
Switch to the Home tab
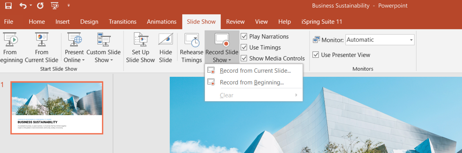coord(37,22)
